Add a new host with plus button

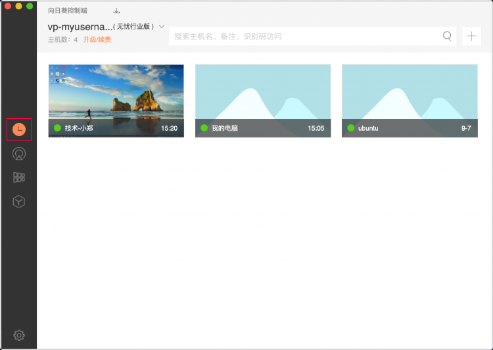click(x=471, y=36)
